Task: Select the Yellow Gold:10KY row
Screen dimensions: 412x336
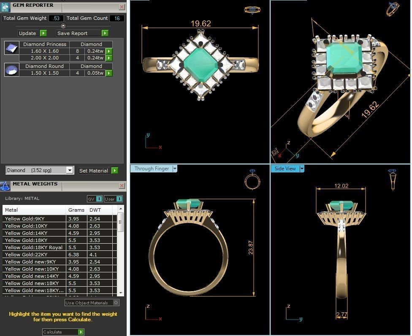Action: pos(60,226)
